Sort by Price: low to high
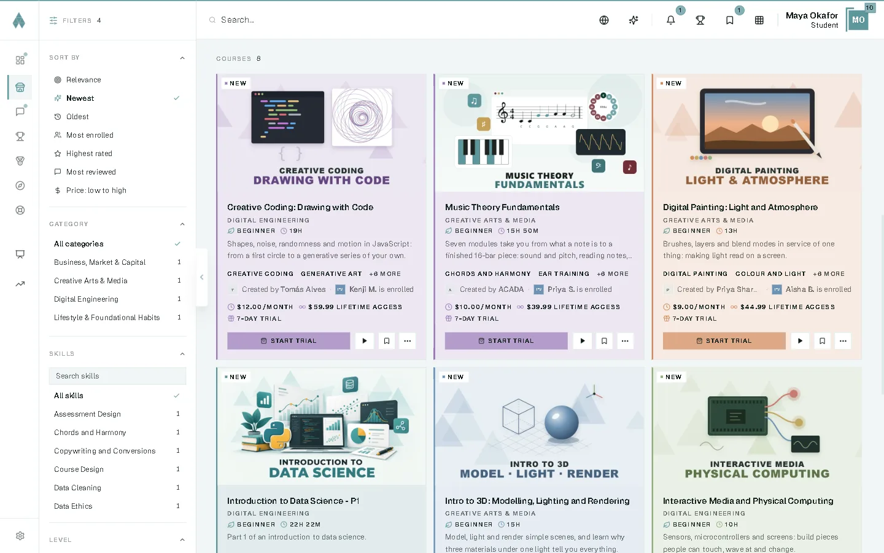 point(117,190)
